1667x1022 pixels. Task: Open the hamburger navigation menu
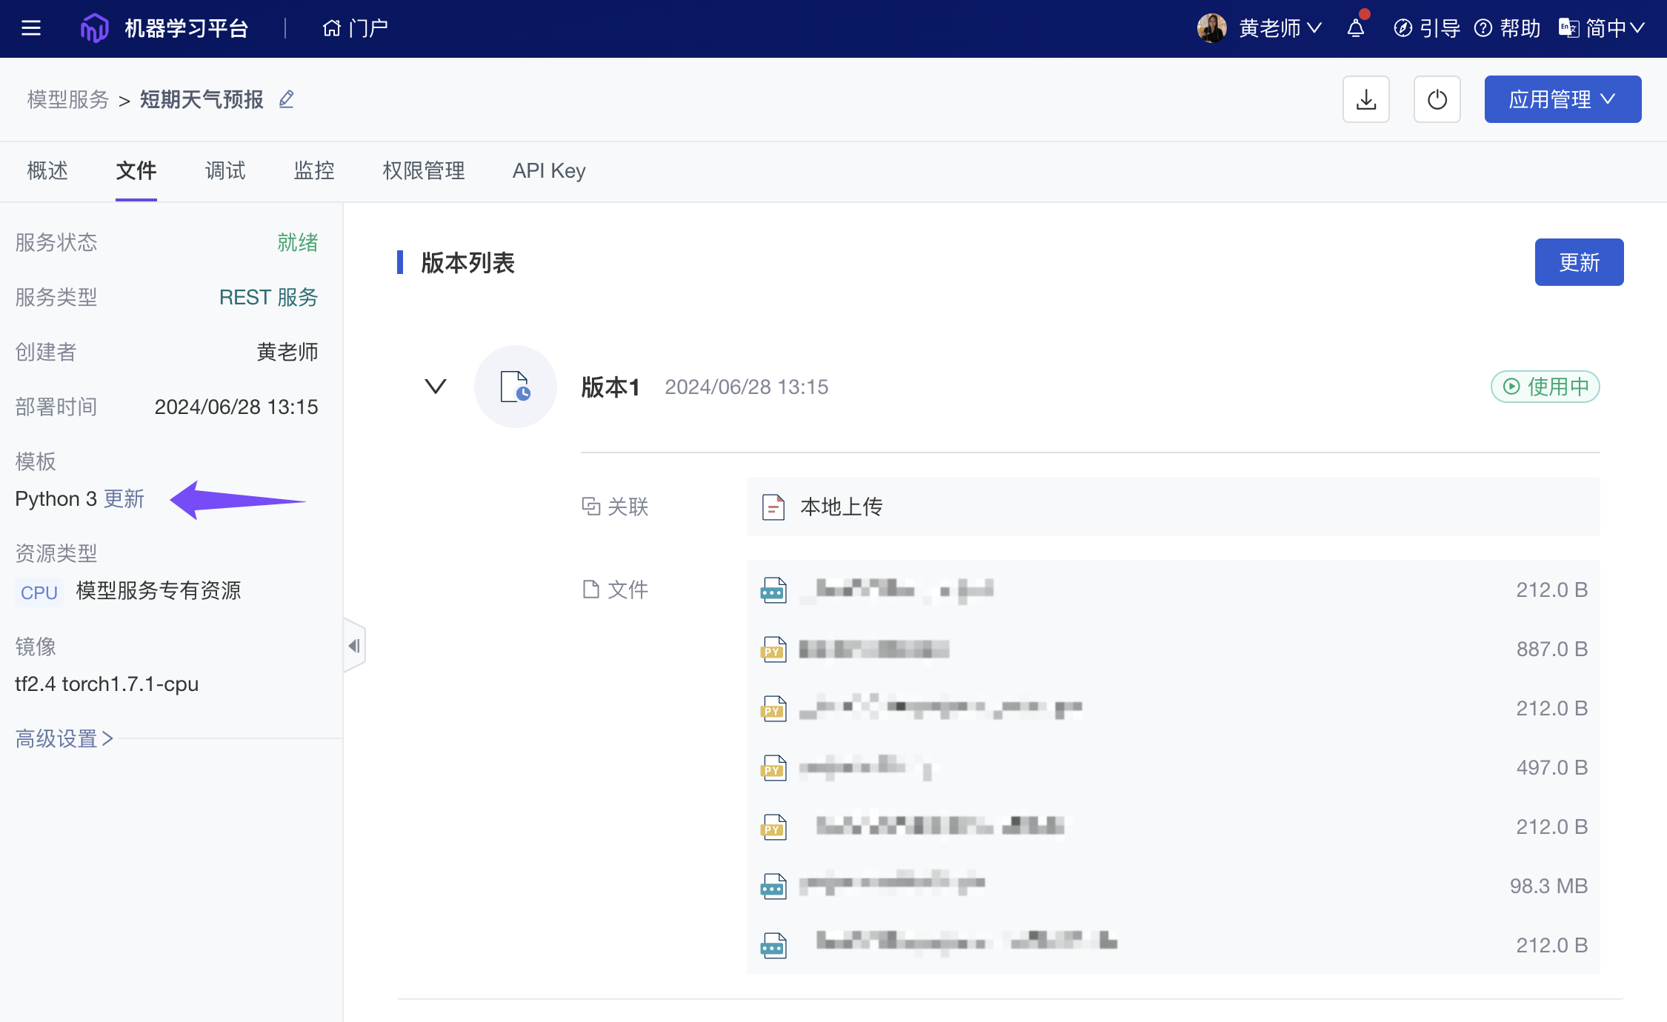(30, 27)
